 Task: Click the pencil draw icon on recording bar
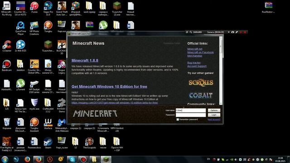point(237,32)
